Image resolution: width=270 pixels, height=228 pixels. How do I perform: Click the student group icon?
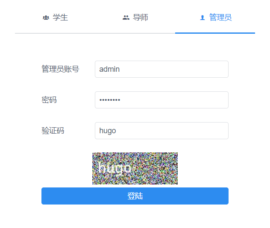[46, 18]
